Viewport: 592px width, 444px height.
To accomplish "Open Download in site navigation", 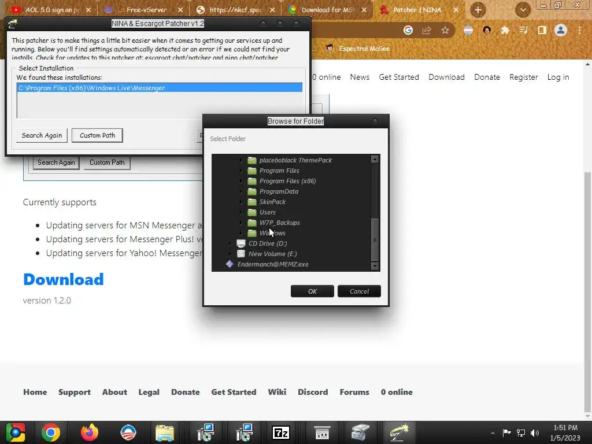I will tap(446, 77).
